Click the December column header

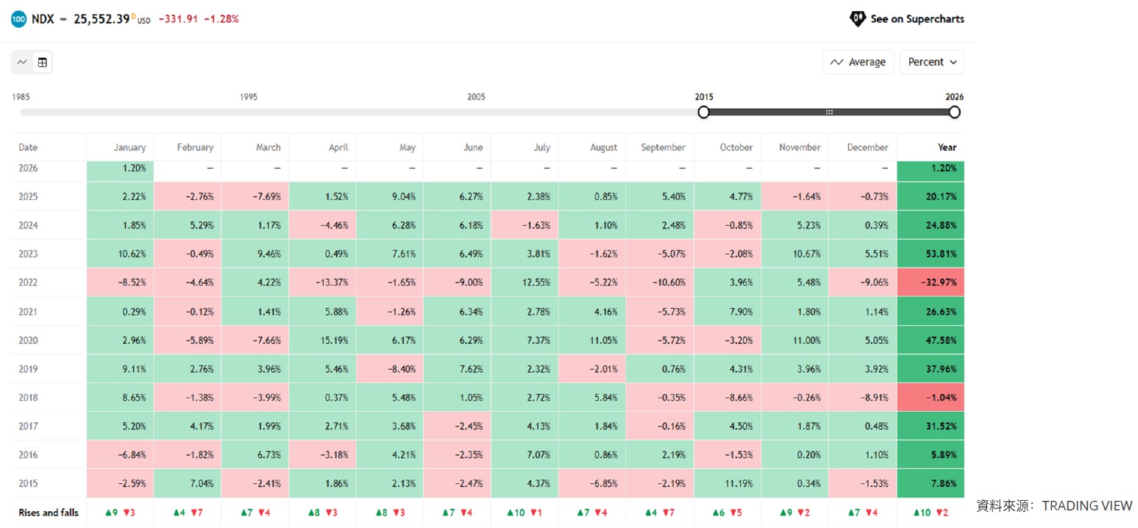pos(867,147)
